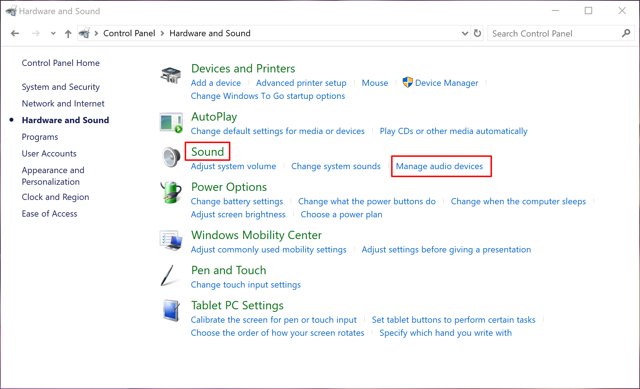Viewport: 640px width, 389px height.
Task: Click the Up one level arrow
Action: (68, 34)
